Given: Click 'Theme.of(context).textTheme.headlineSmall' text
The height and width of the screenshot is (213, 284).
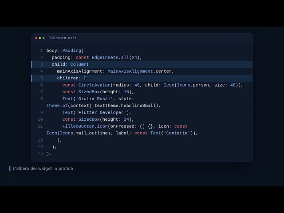Looking at the screenshot, I should tap(101, 106).
